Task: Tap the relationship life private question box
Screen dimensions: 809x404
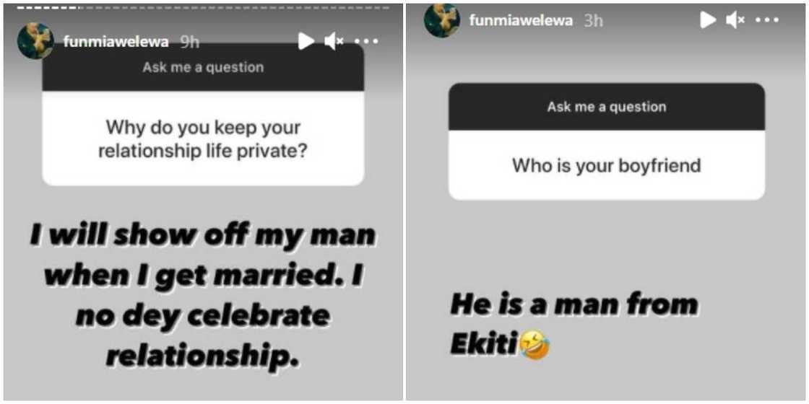Action: [203, 138]
